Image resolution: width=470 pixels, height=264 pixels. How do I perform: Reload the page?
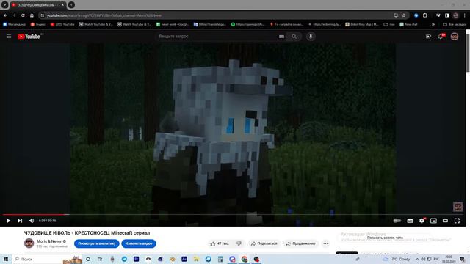pos(23,15)
